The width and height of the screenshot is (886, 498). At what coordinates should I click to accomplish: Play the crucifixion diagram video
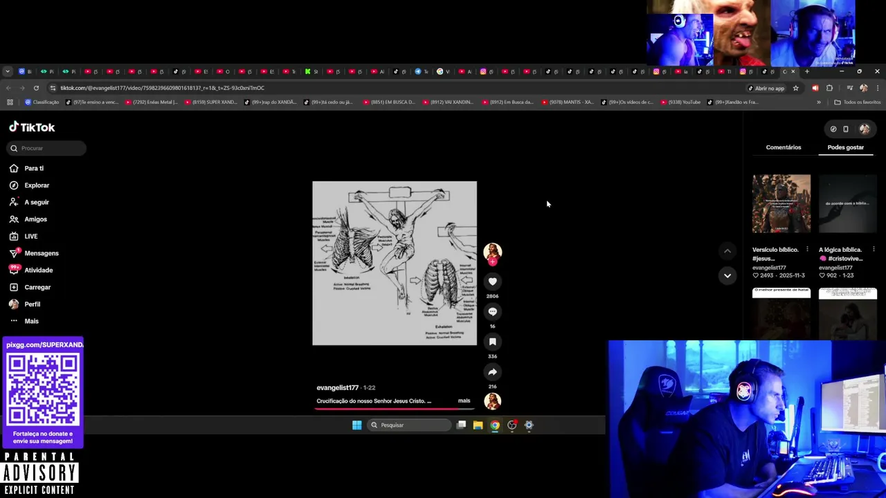pyautogui.click(x=395, y=263)
